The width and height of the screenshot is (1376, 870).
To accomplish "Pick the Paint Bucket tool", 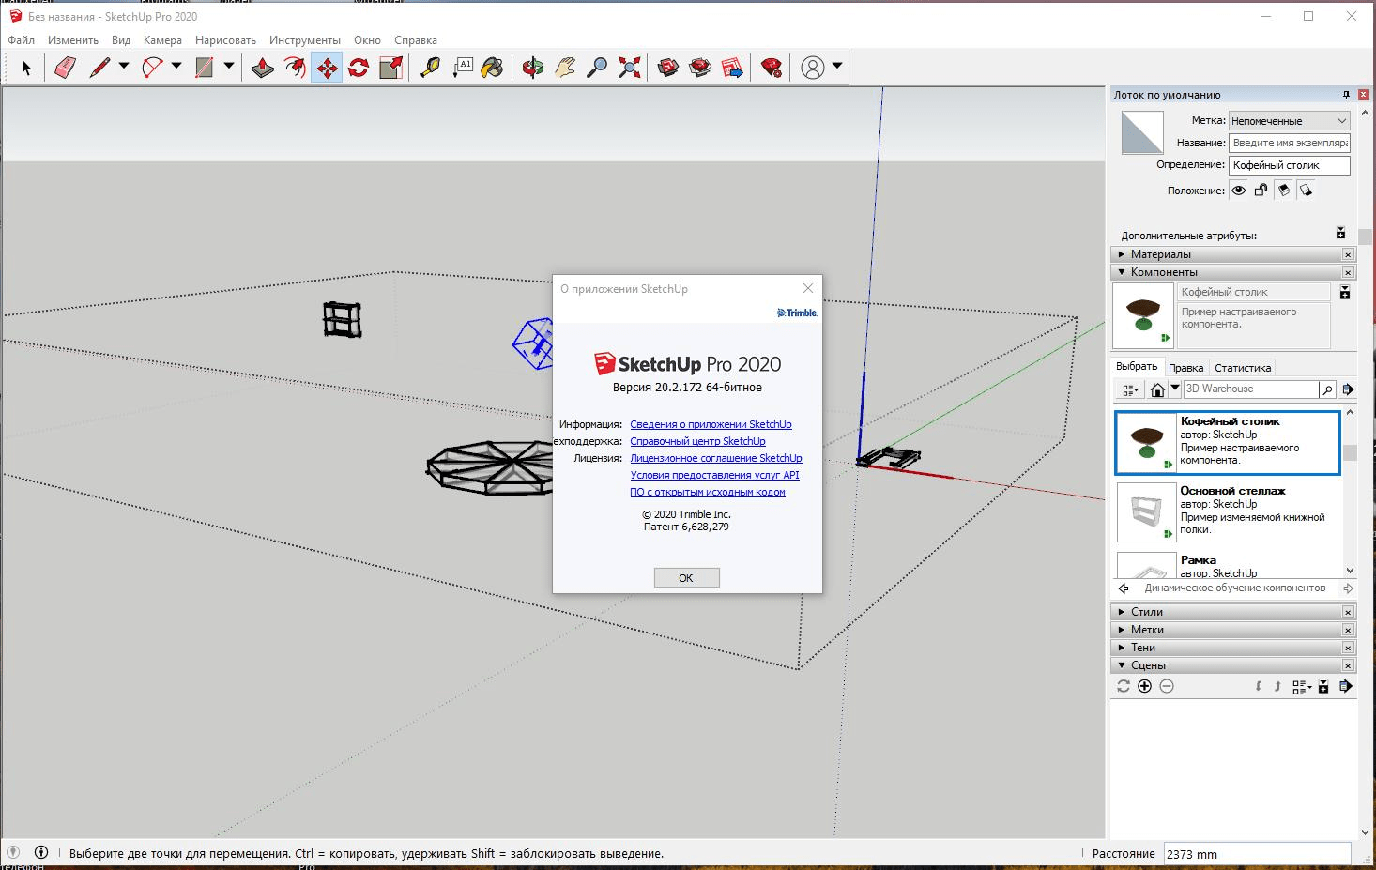I will [493, 67].
